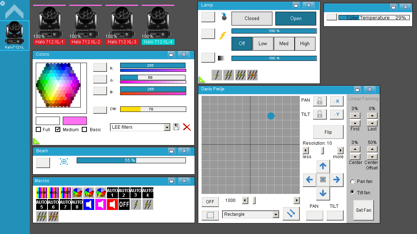Screen dimensions: 417x234
Task: Click green plus corner in Colors panel
Action: tap(36, 141)
